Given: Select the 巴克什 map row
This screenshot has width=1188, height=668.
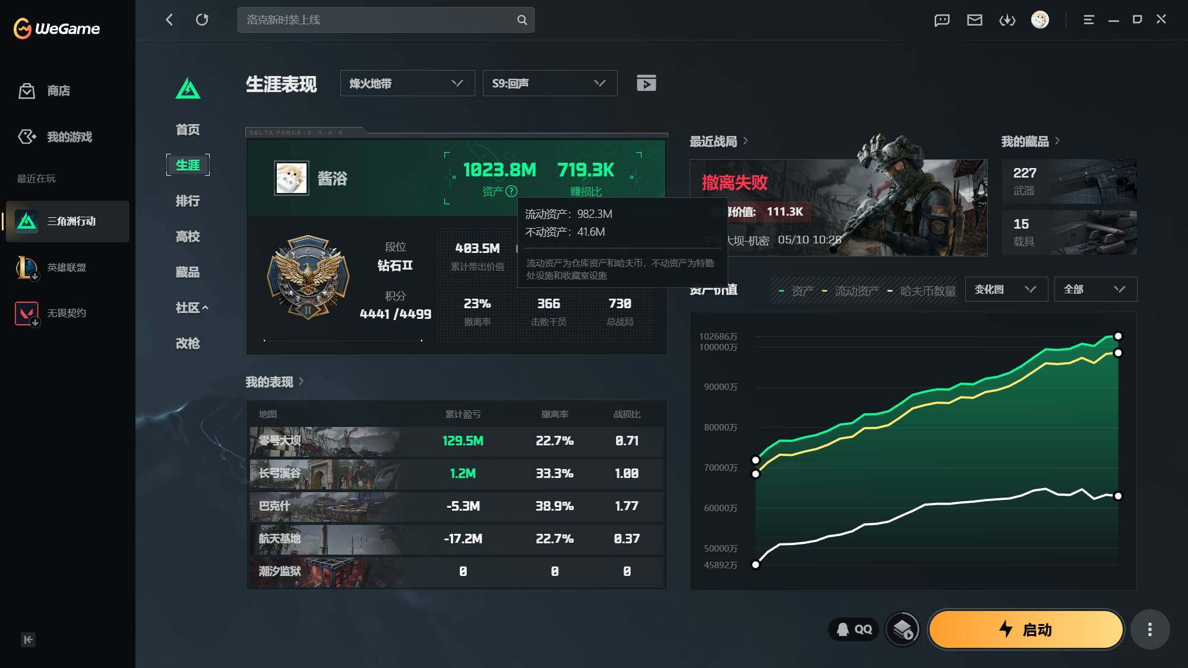Looking at the screenshot, I should coord(456,506).
